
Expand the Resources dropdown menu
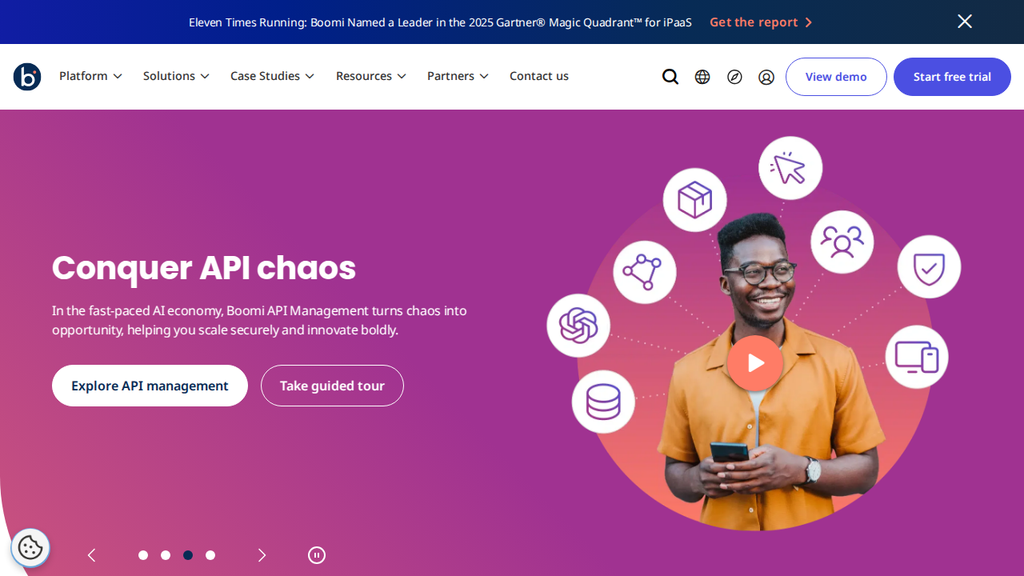click(371, 76)
